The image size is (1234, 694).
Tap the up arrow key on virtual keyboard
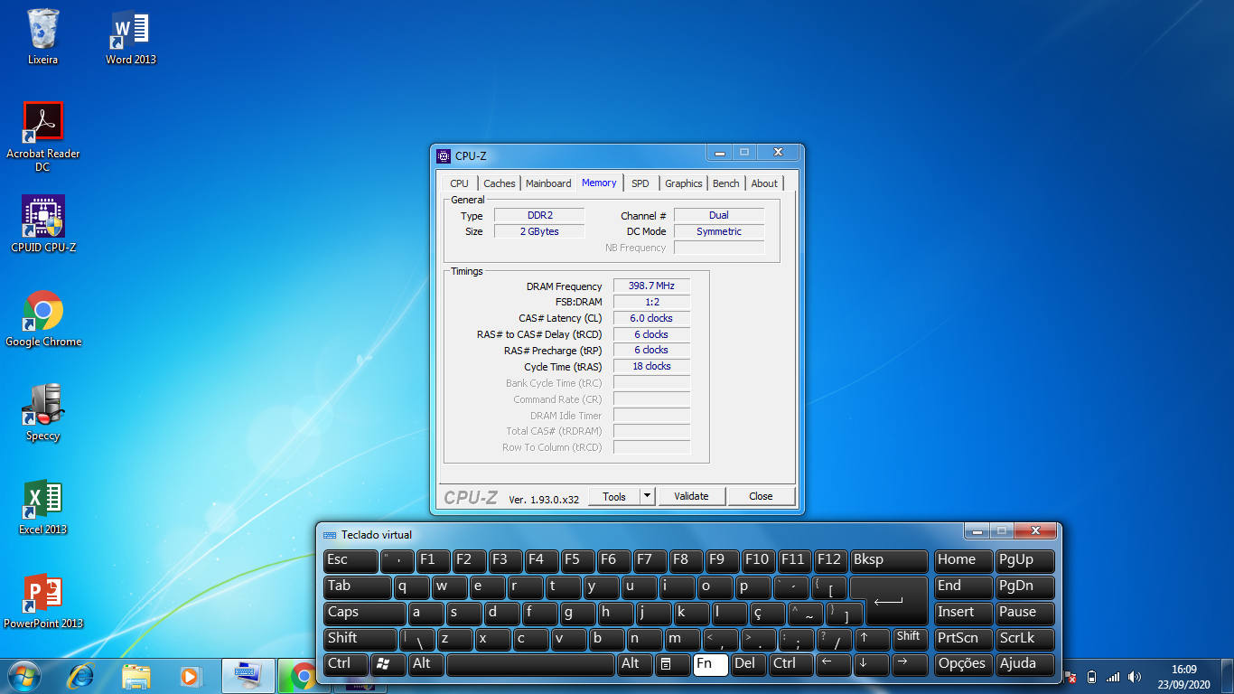[x=873, y=638]
